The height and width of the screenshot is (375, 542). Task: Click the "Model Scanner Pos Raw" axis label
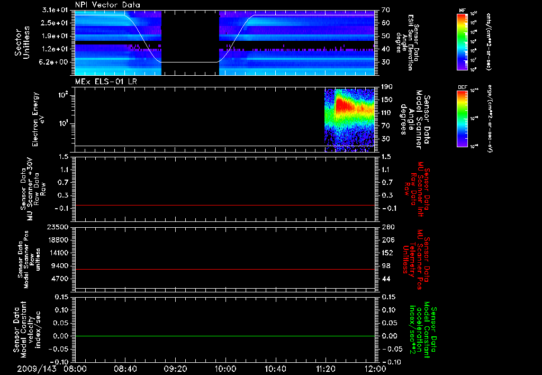point(29,260)
